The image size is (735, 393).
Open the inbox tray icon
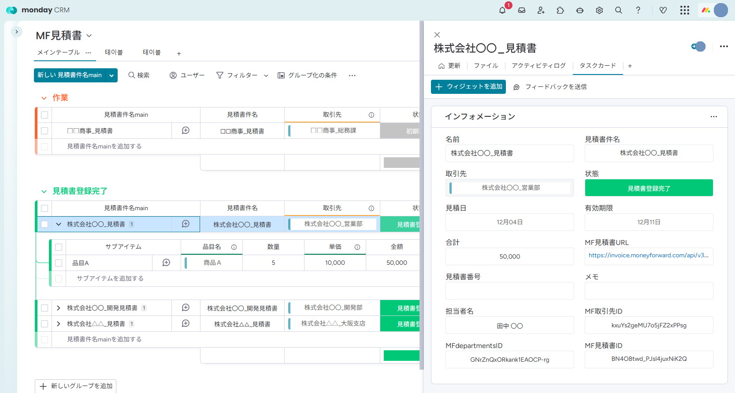[x=522, y=10]
